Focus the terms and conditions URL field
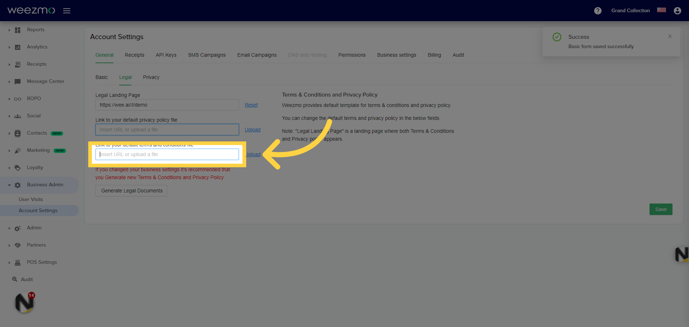The image size is (689, 327). point(167,154)
